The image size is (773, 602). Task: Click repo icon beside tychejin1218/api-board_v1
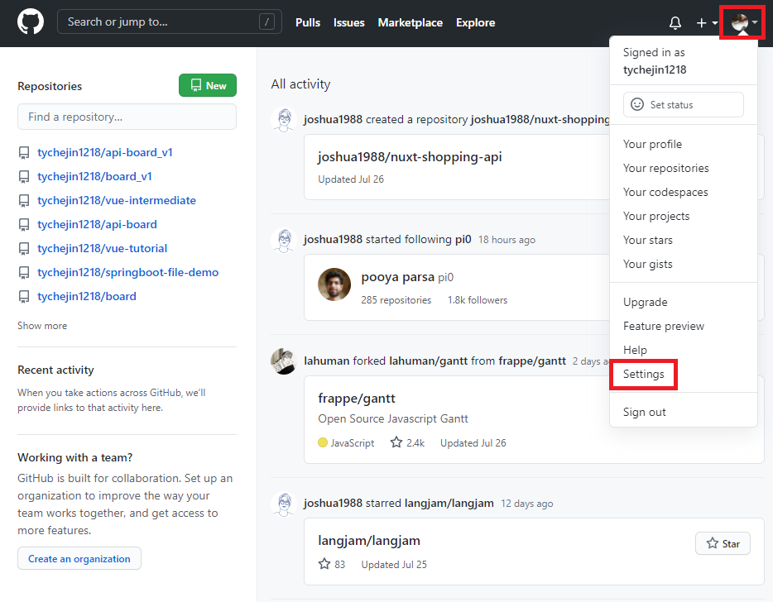(x=24, y=153)
